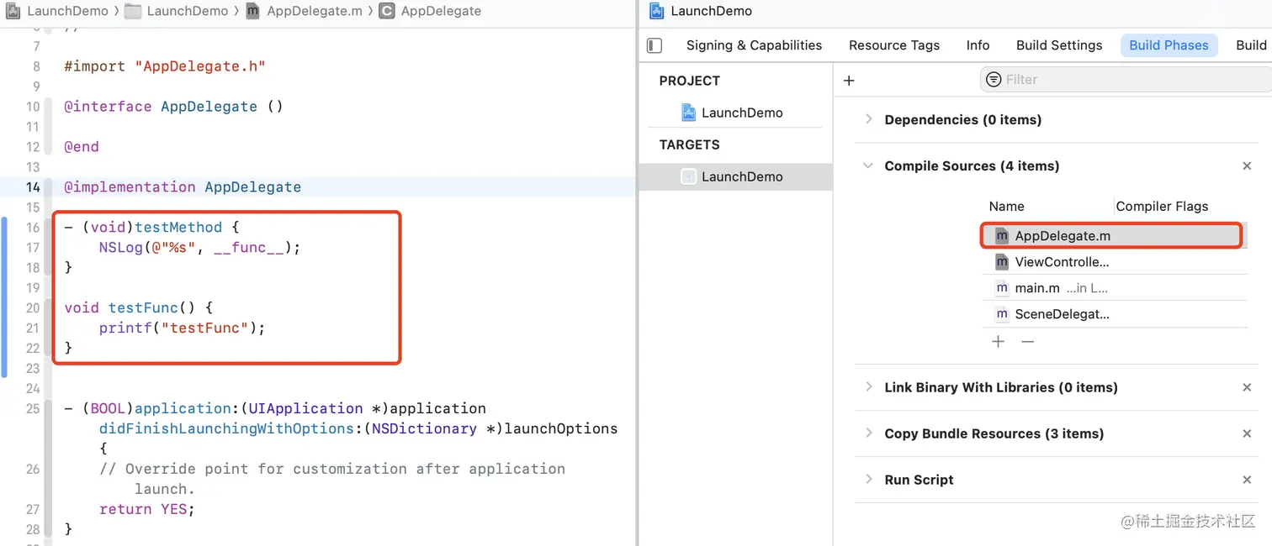Remove the Run Script phase

click(x=1247, y=480)
